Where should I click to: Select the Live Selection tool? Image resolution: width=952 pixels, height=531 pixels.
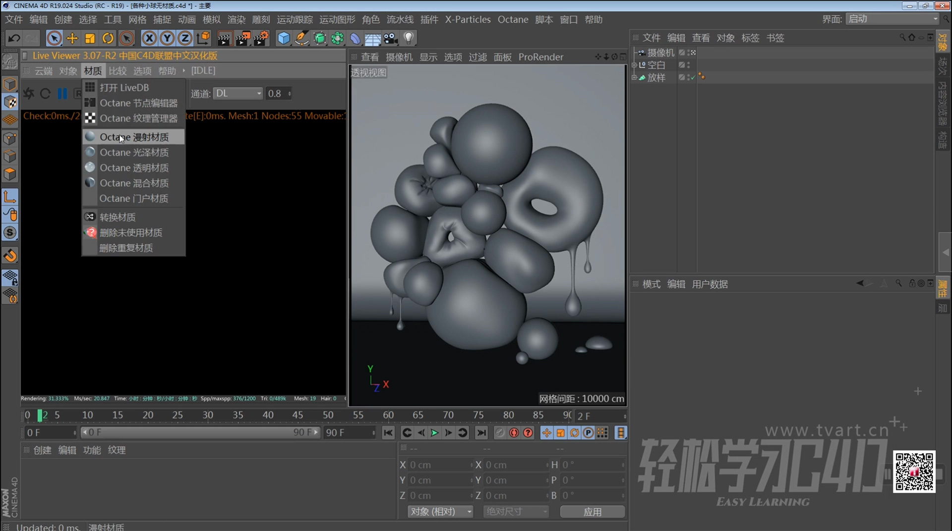54,38
